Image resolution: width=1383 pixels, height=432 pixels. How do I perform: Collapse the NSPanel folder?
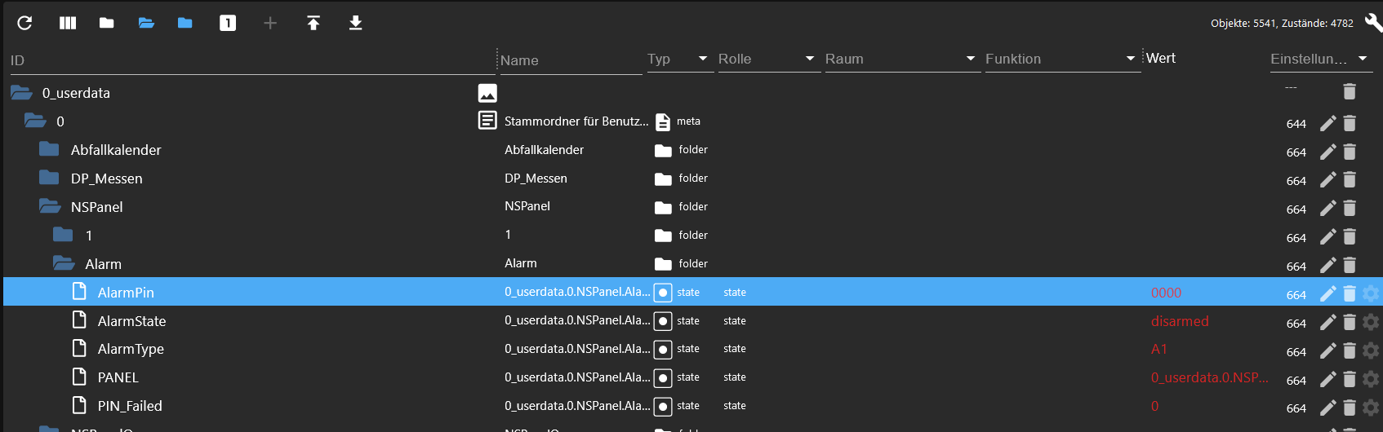pos(50,206)
